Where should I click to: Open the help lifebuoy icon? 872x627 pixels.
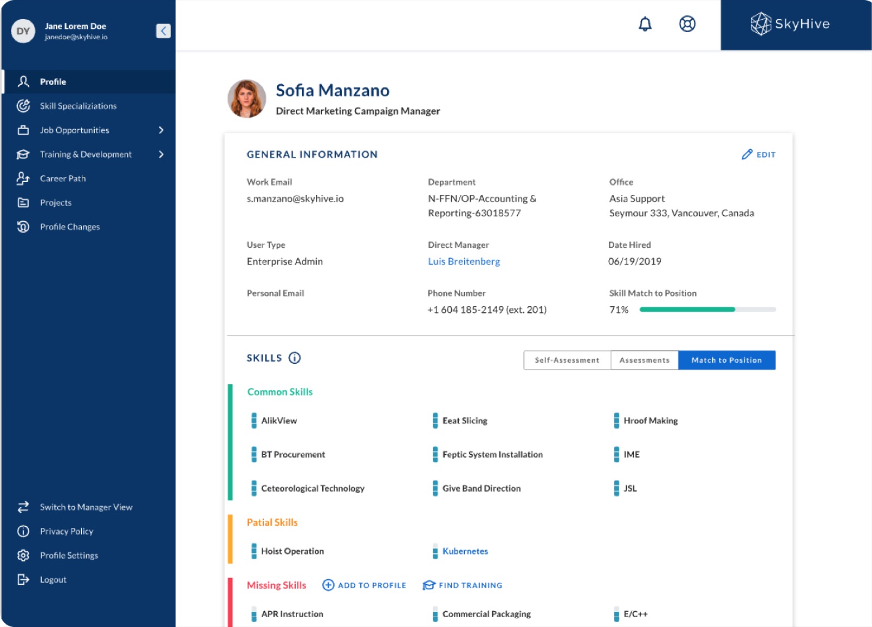(687, 24)
